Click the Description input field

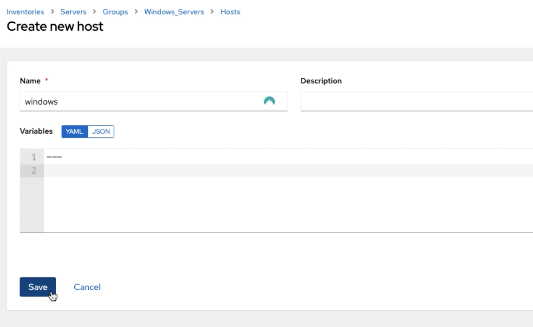pos(417,101)
